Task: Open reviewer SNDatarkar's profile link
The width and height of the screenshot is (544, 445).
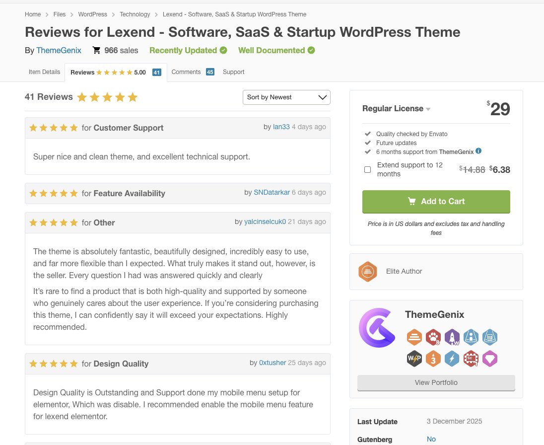Action: coord(272,192)
